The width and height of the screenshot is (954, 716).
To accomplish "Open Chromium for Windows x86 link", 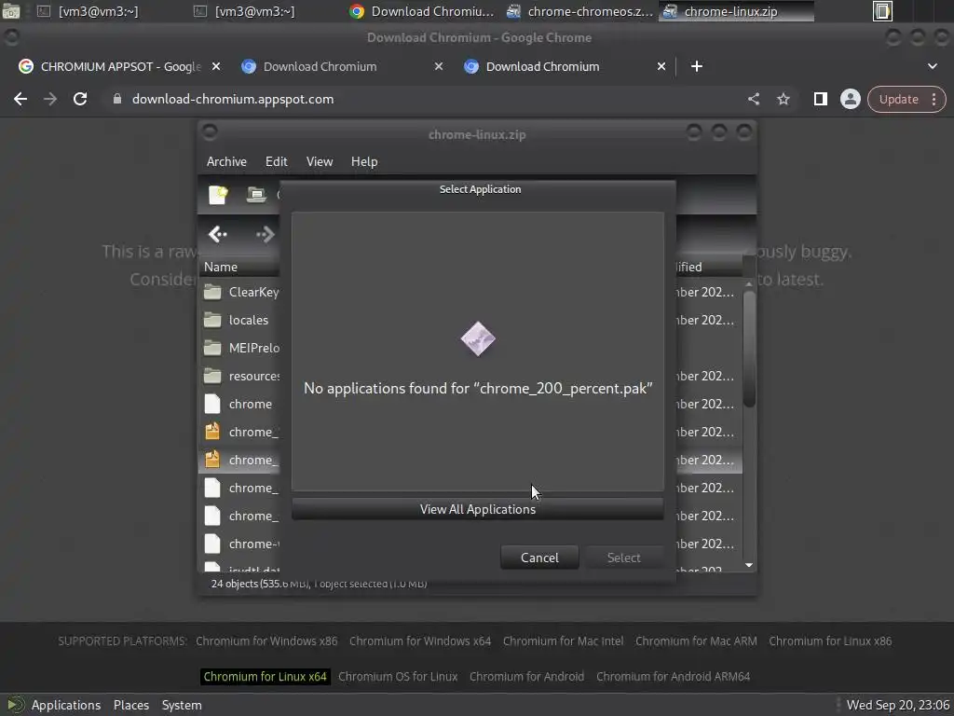I will pos(266,641).
